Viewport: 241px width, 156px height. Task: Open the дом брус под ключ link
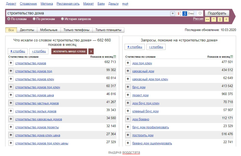(146, 103)
